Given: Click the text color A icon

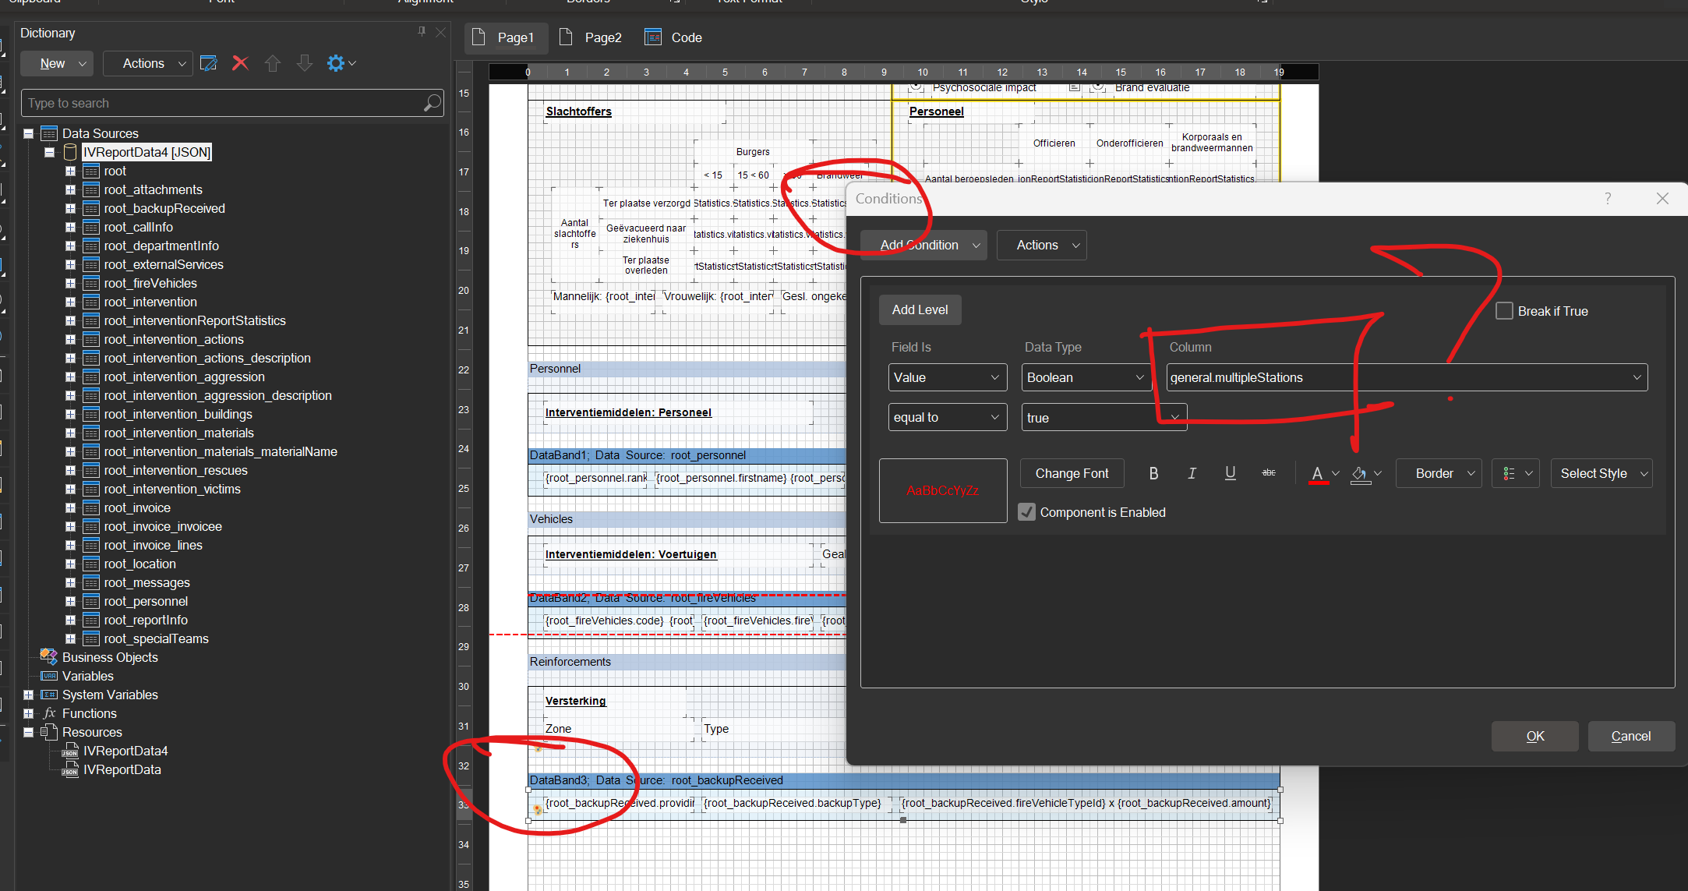Looking at the screenshot, I should (x=1318, y=473).
